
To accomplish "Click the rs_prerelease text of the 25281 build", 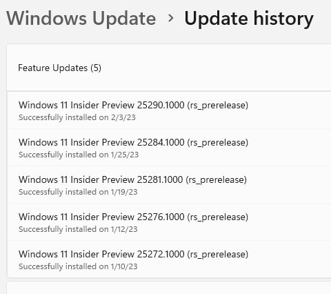I will pos(217,180).
